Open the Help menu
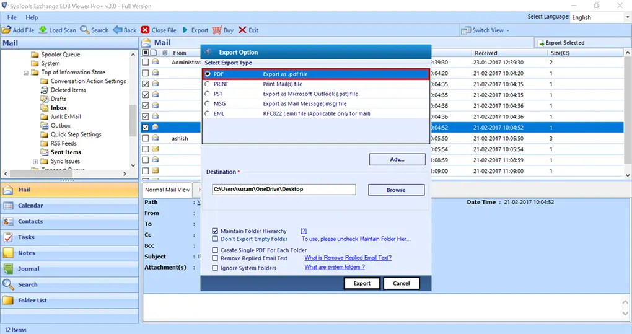632x334 pixels. tap(32, 17)
